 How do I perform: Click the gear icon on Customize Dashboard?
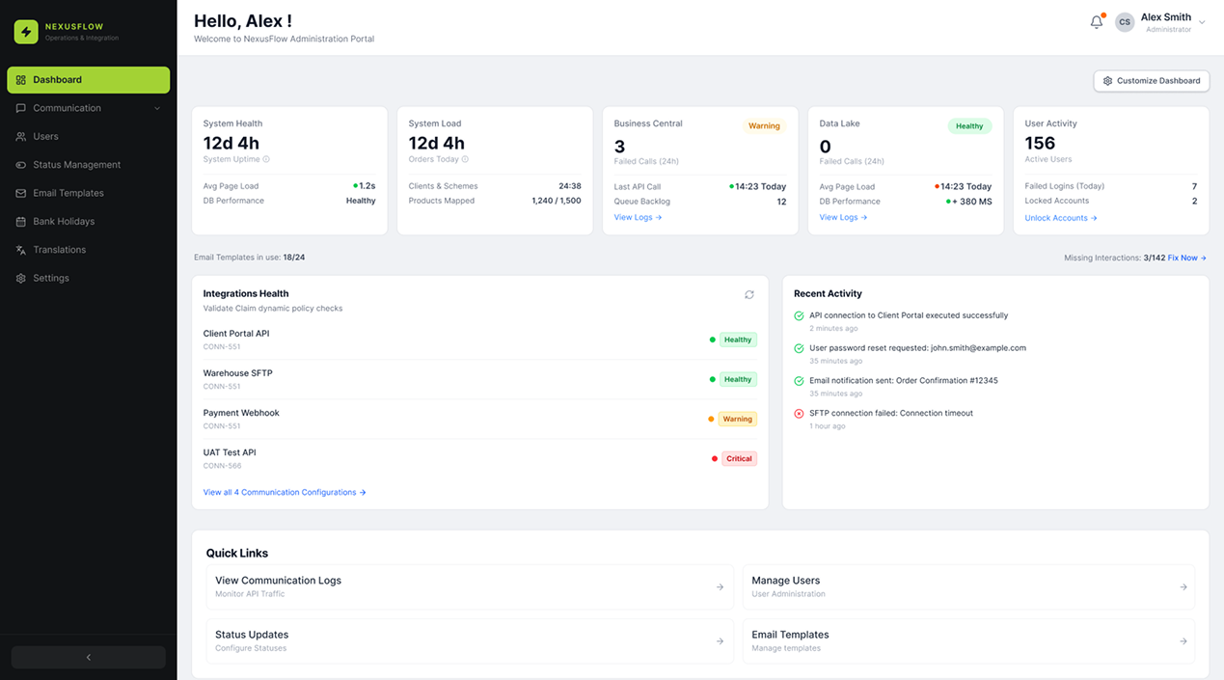(1108, 81)
